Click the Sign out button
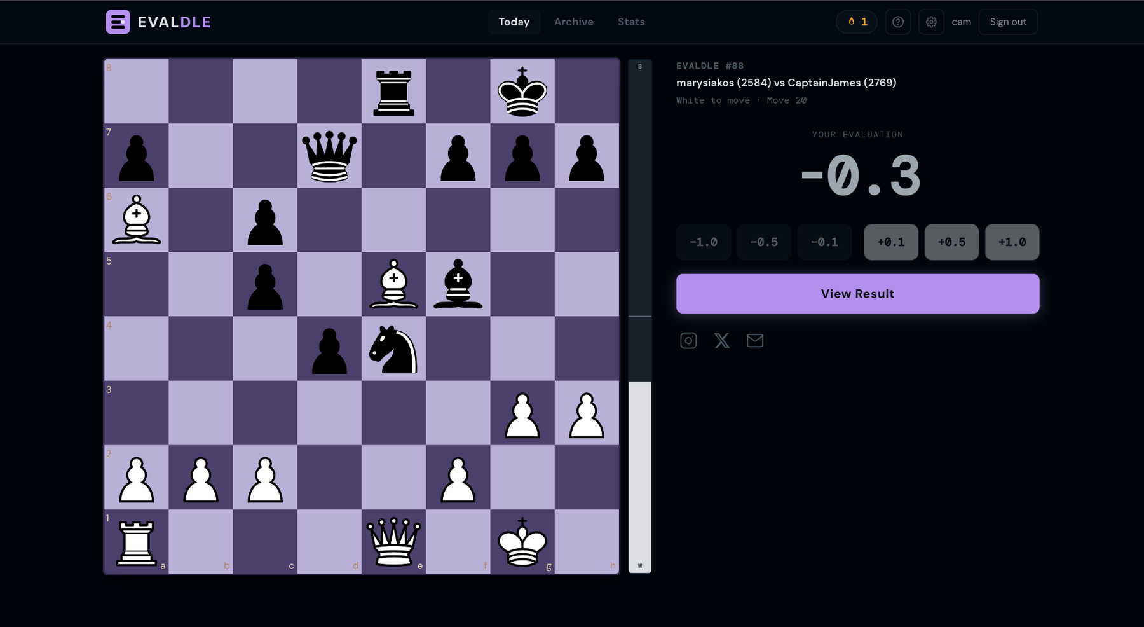Viewport: 1144px width, 627px height. point(1008,22)
